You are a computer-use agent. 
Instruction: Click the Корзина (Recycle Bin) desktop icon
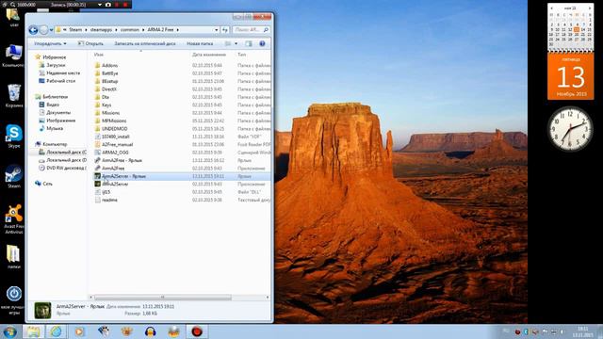[14, 96]
